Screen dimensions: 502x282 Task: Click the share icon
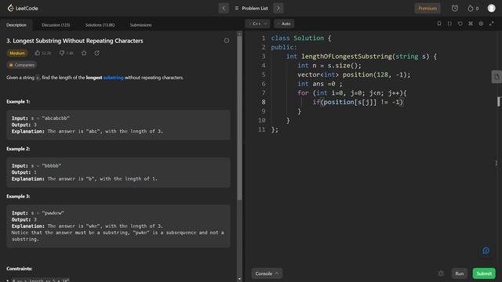96,53
